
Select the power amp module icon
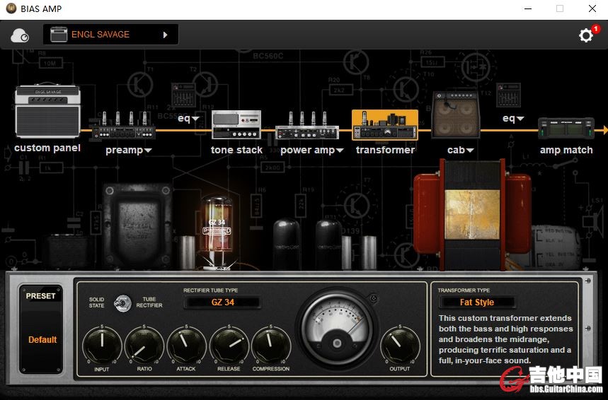[307, 125]
